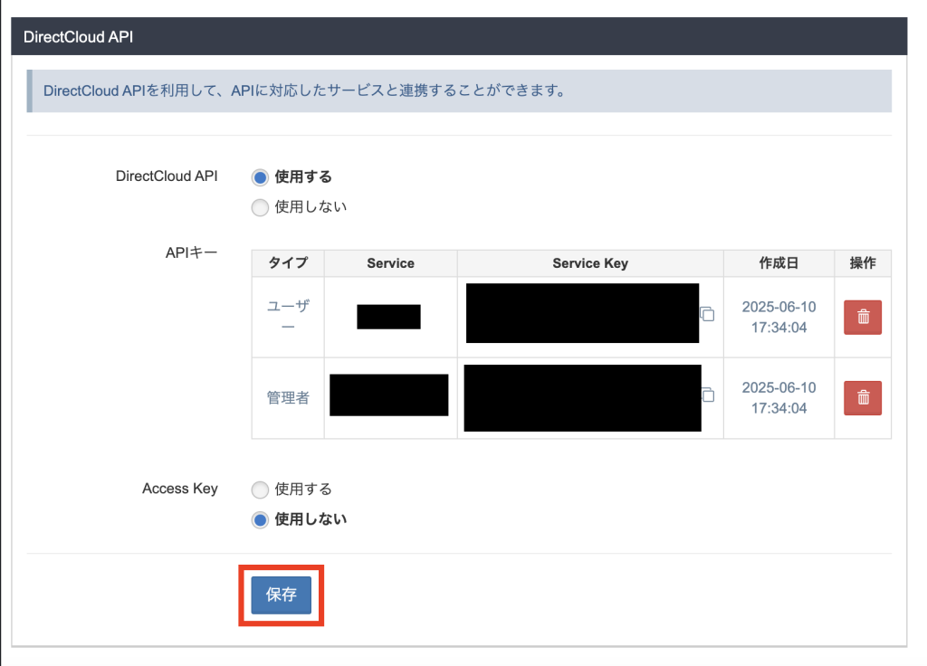The height and width of the screenshot is (666, 927).
Task: Click the タイプ column header
Action: [288, 263]
